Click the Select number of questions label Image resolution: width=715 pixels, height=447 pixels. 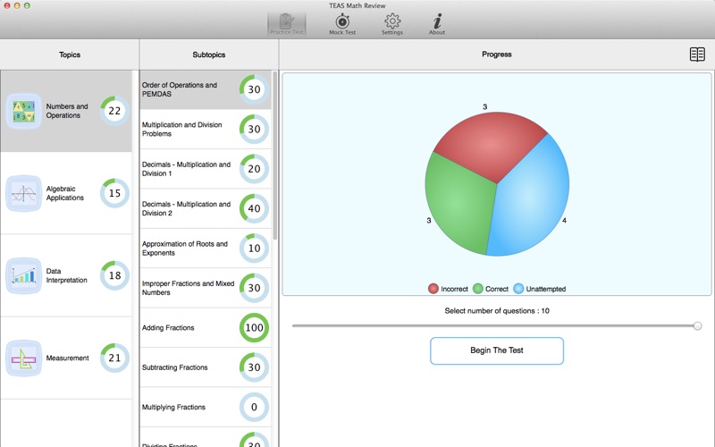tap(497, 311)
